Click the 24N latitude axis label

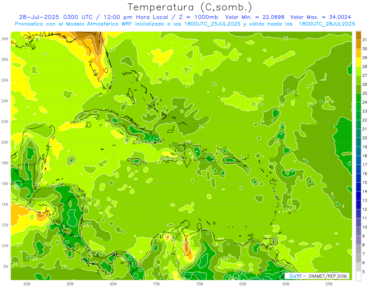(x=5, y=101)
